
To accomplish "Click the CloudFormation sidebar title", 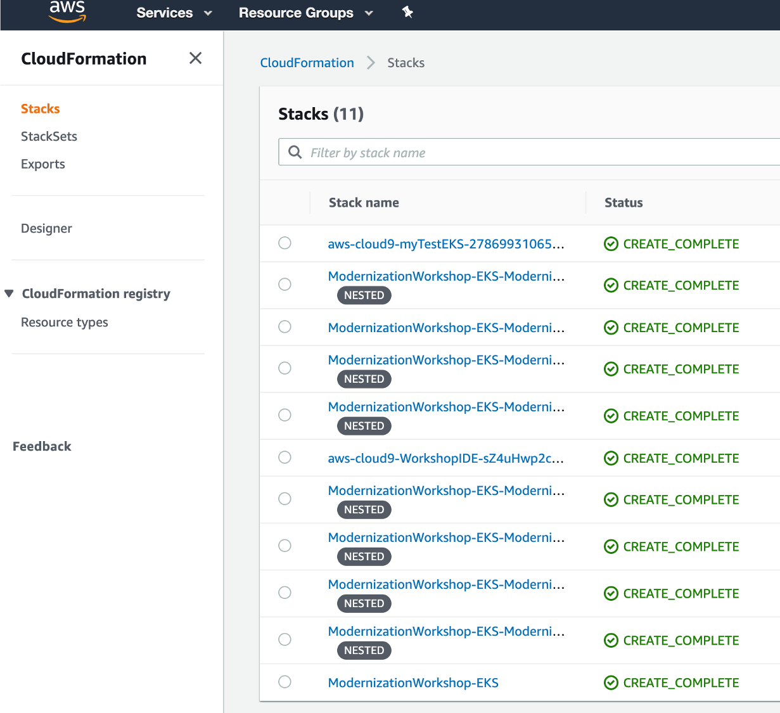I will (84, 59).
